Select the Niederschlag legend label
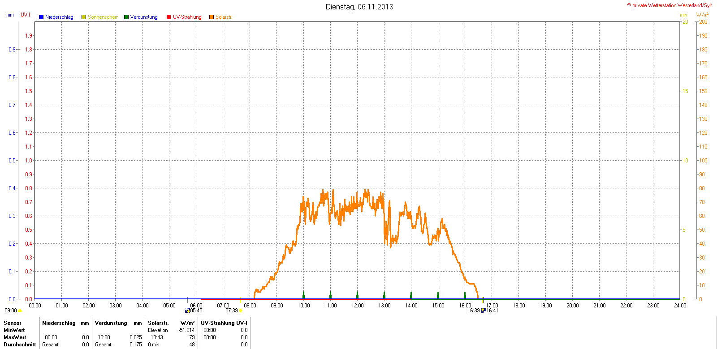 pyautogui.click(x=59, y=17)
